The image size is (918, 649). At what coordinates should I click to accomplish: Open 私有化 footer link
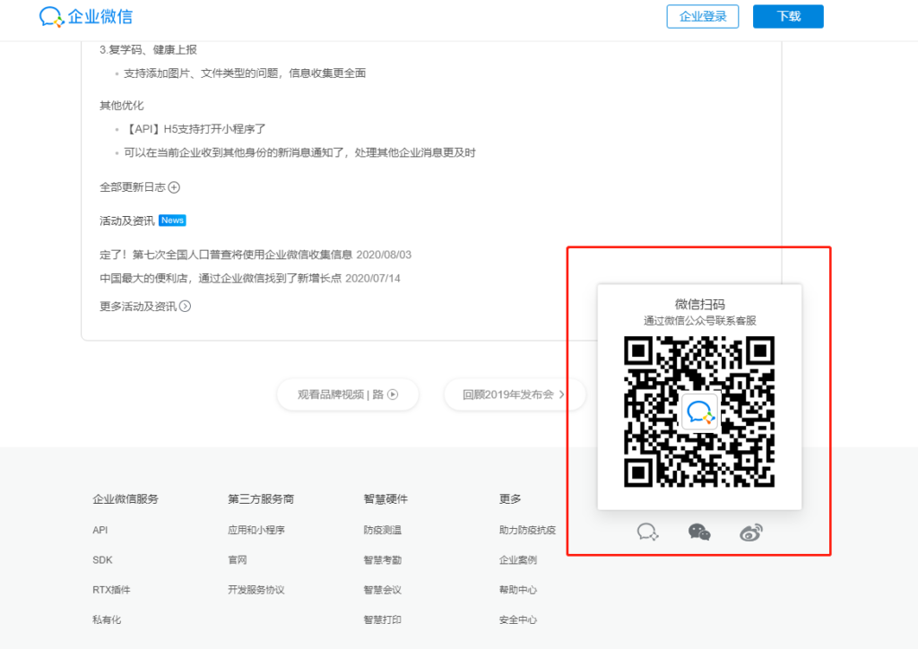(107, 619)
